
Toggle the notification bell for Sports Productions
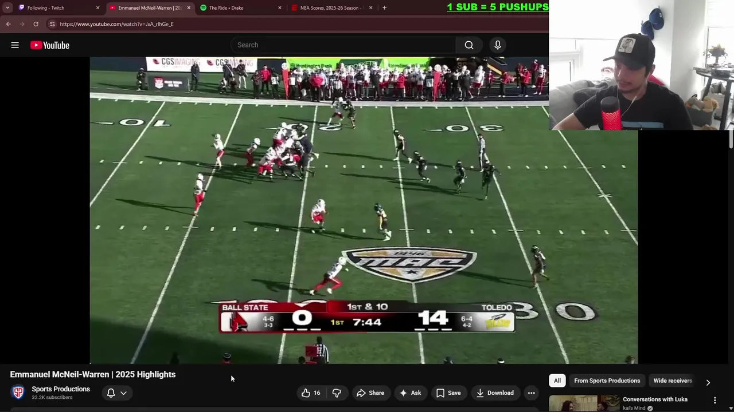tap(111, 393)
